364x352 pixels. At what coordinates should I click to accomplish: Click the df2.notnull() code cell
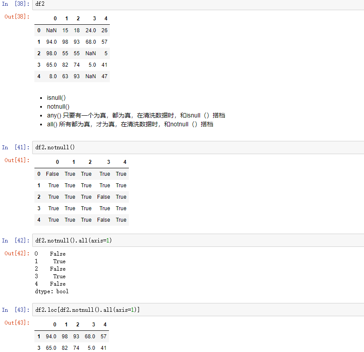coord(198,148)
